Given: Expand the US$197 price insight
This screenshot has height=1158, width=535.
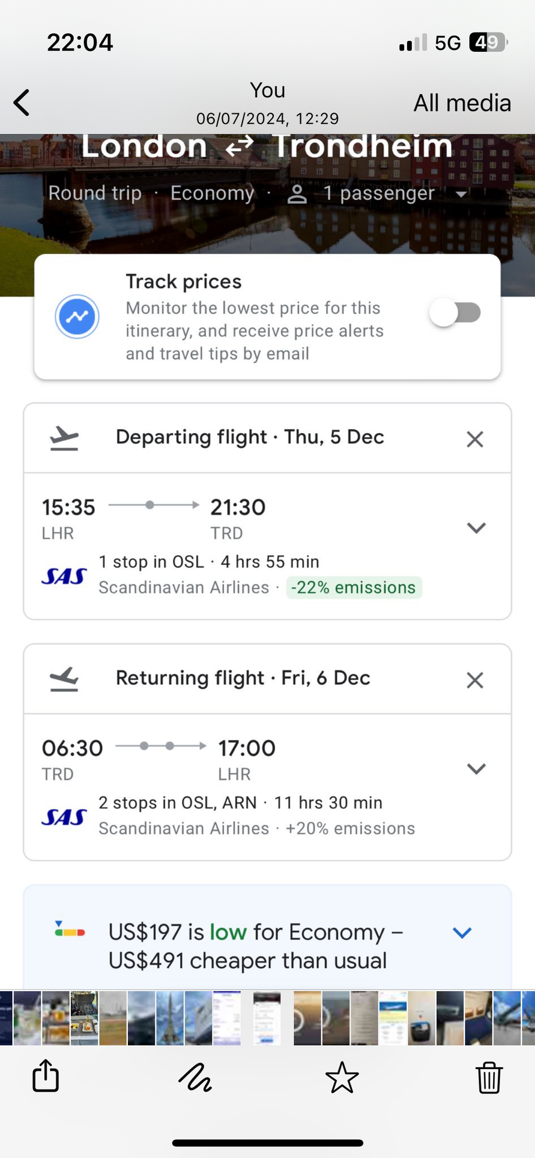Looking at the screenshot, I should pos(462,933).
